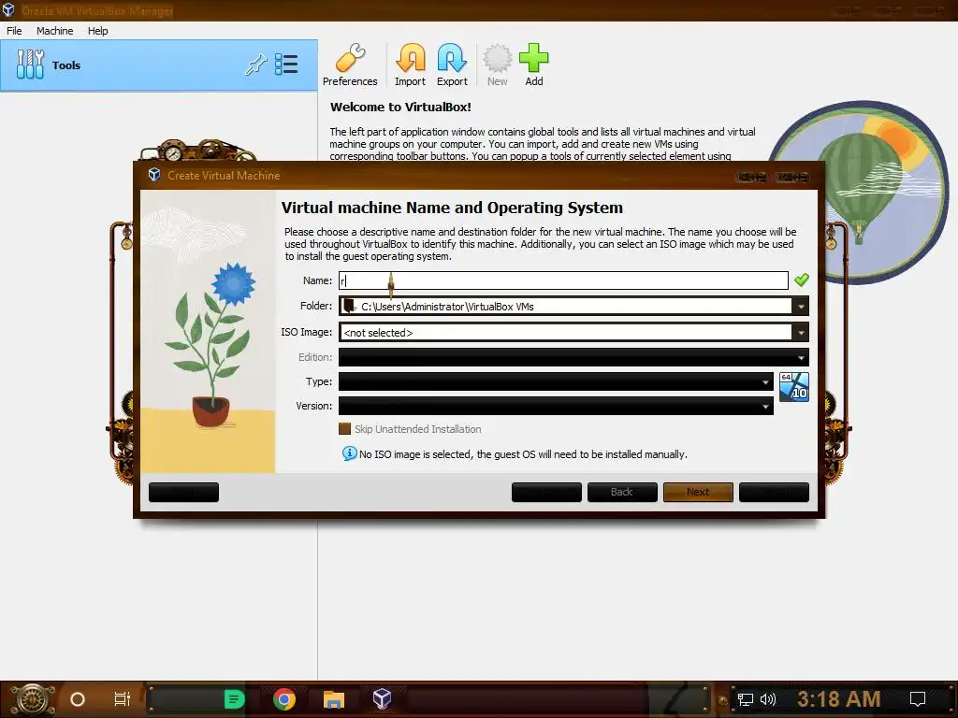This screenshot has height=718, width=958.
Task: Click the volume speaker tray icon
Action: point(767,699)
